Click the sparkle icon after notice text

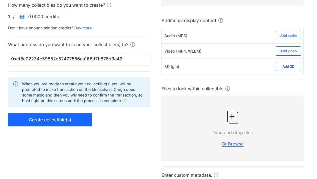[125, 101]
